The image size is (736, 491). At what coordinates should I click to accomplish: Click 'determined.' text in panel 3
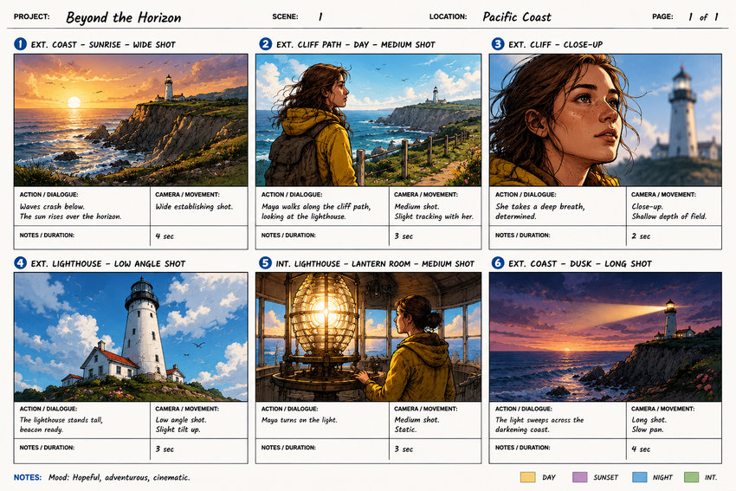[x=515, y=216]
